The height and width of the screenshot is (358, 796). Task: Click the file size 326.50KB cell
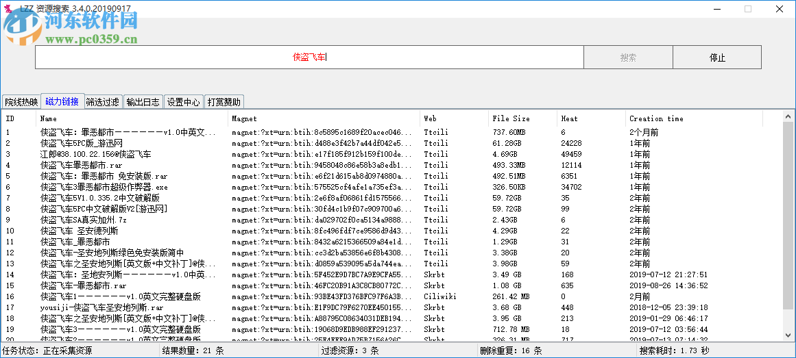(509, 187)
